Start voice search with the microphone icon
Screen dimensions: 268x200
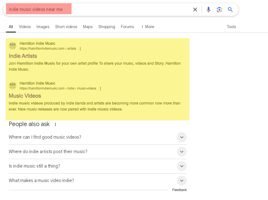point(208,10)
